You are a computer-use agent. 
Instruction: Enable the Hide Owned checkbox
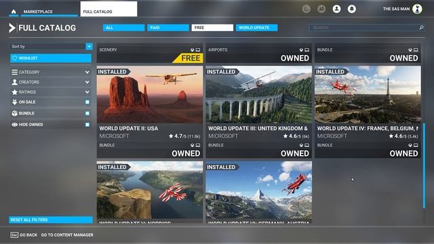pos(87,125)
